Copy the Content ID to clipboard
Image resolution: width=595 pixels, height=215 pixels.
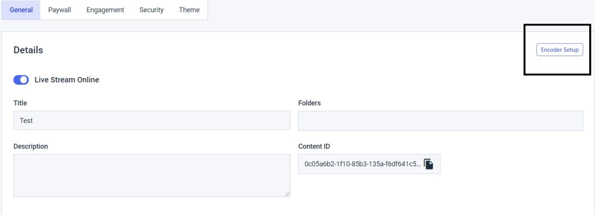(x=428, y=164)
